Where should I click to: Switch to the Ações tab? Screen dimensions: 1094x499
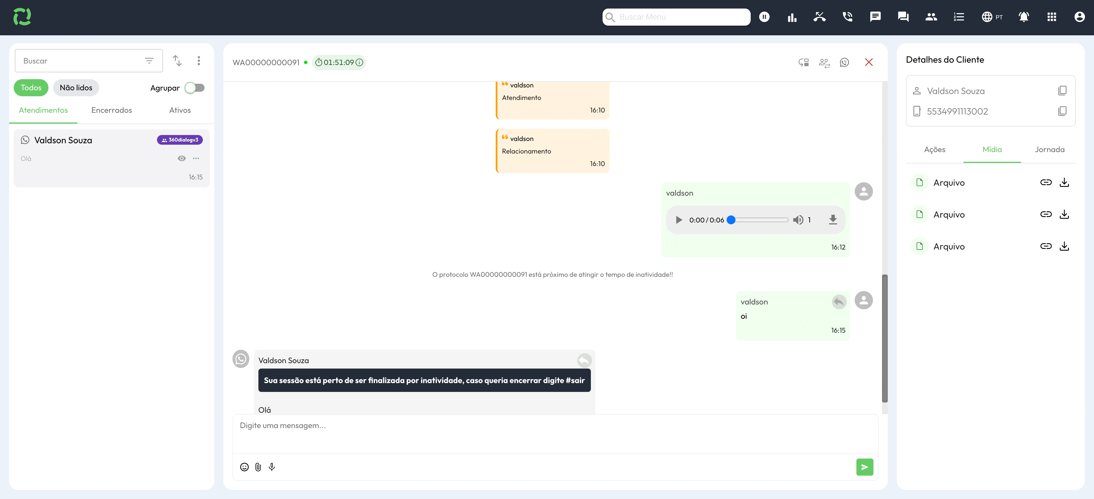(934, 150)
